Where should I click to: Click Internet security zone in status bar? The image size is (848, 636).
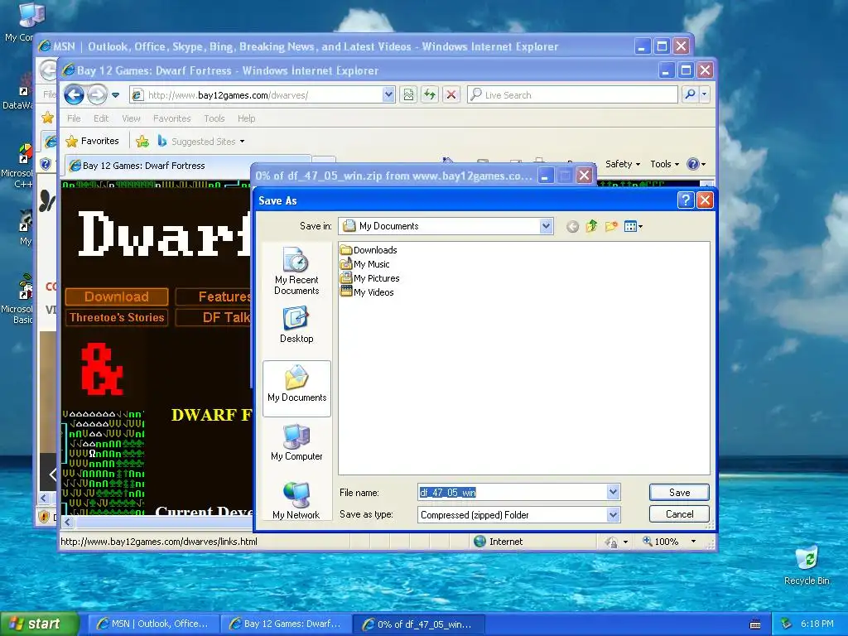coord(498,542)
